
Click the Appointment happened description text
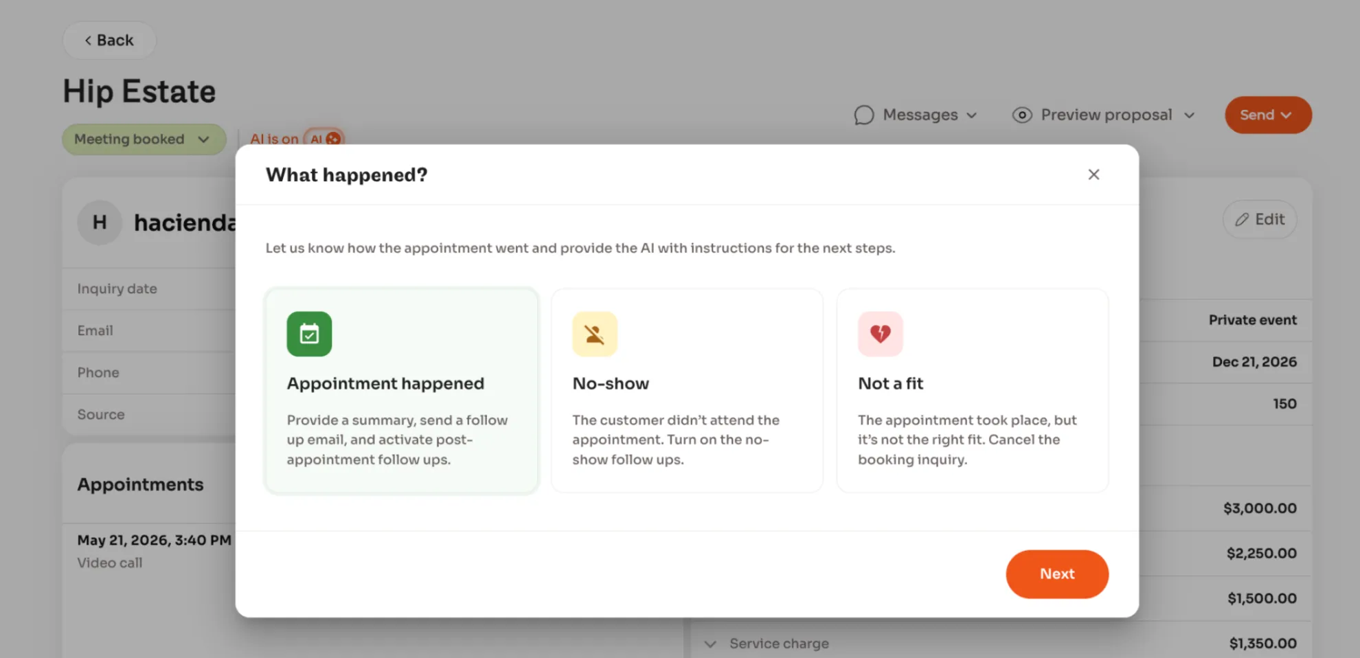[397, 440]
